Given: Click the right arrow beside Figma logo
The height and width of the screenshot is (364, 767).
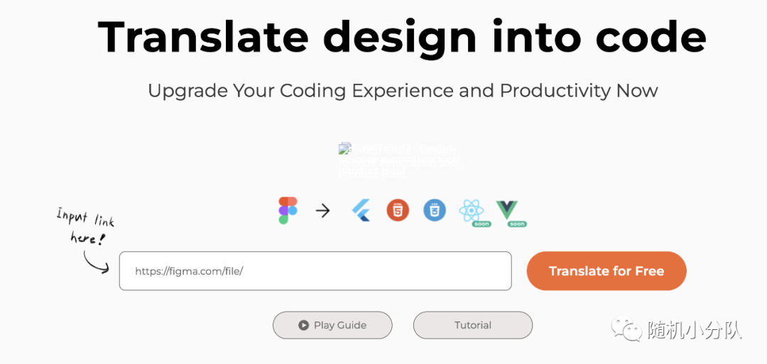Looking at the screenshot, I should click(323, 211).
